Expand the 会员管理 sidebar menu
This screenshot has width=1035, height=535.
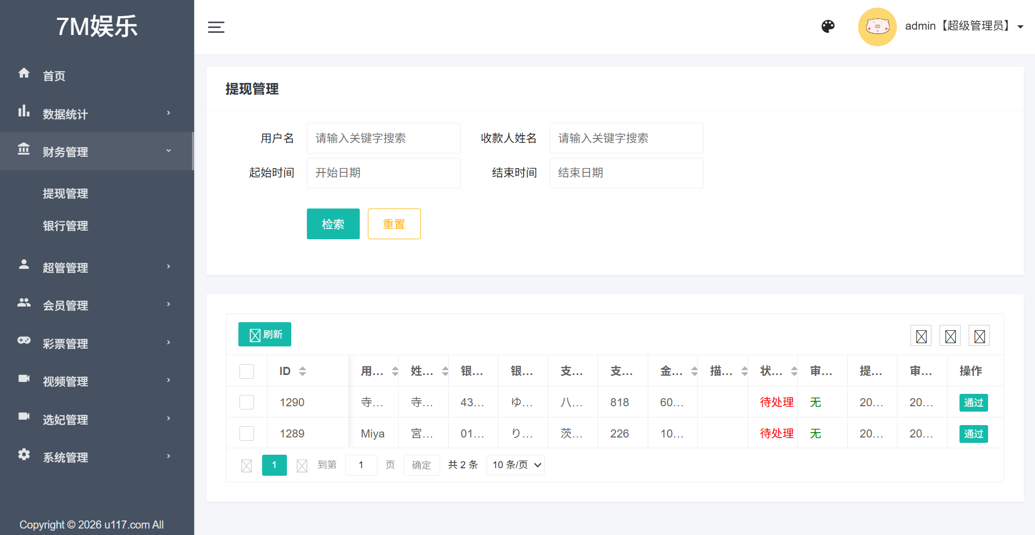click(97, 305)
